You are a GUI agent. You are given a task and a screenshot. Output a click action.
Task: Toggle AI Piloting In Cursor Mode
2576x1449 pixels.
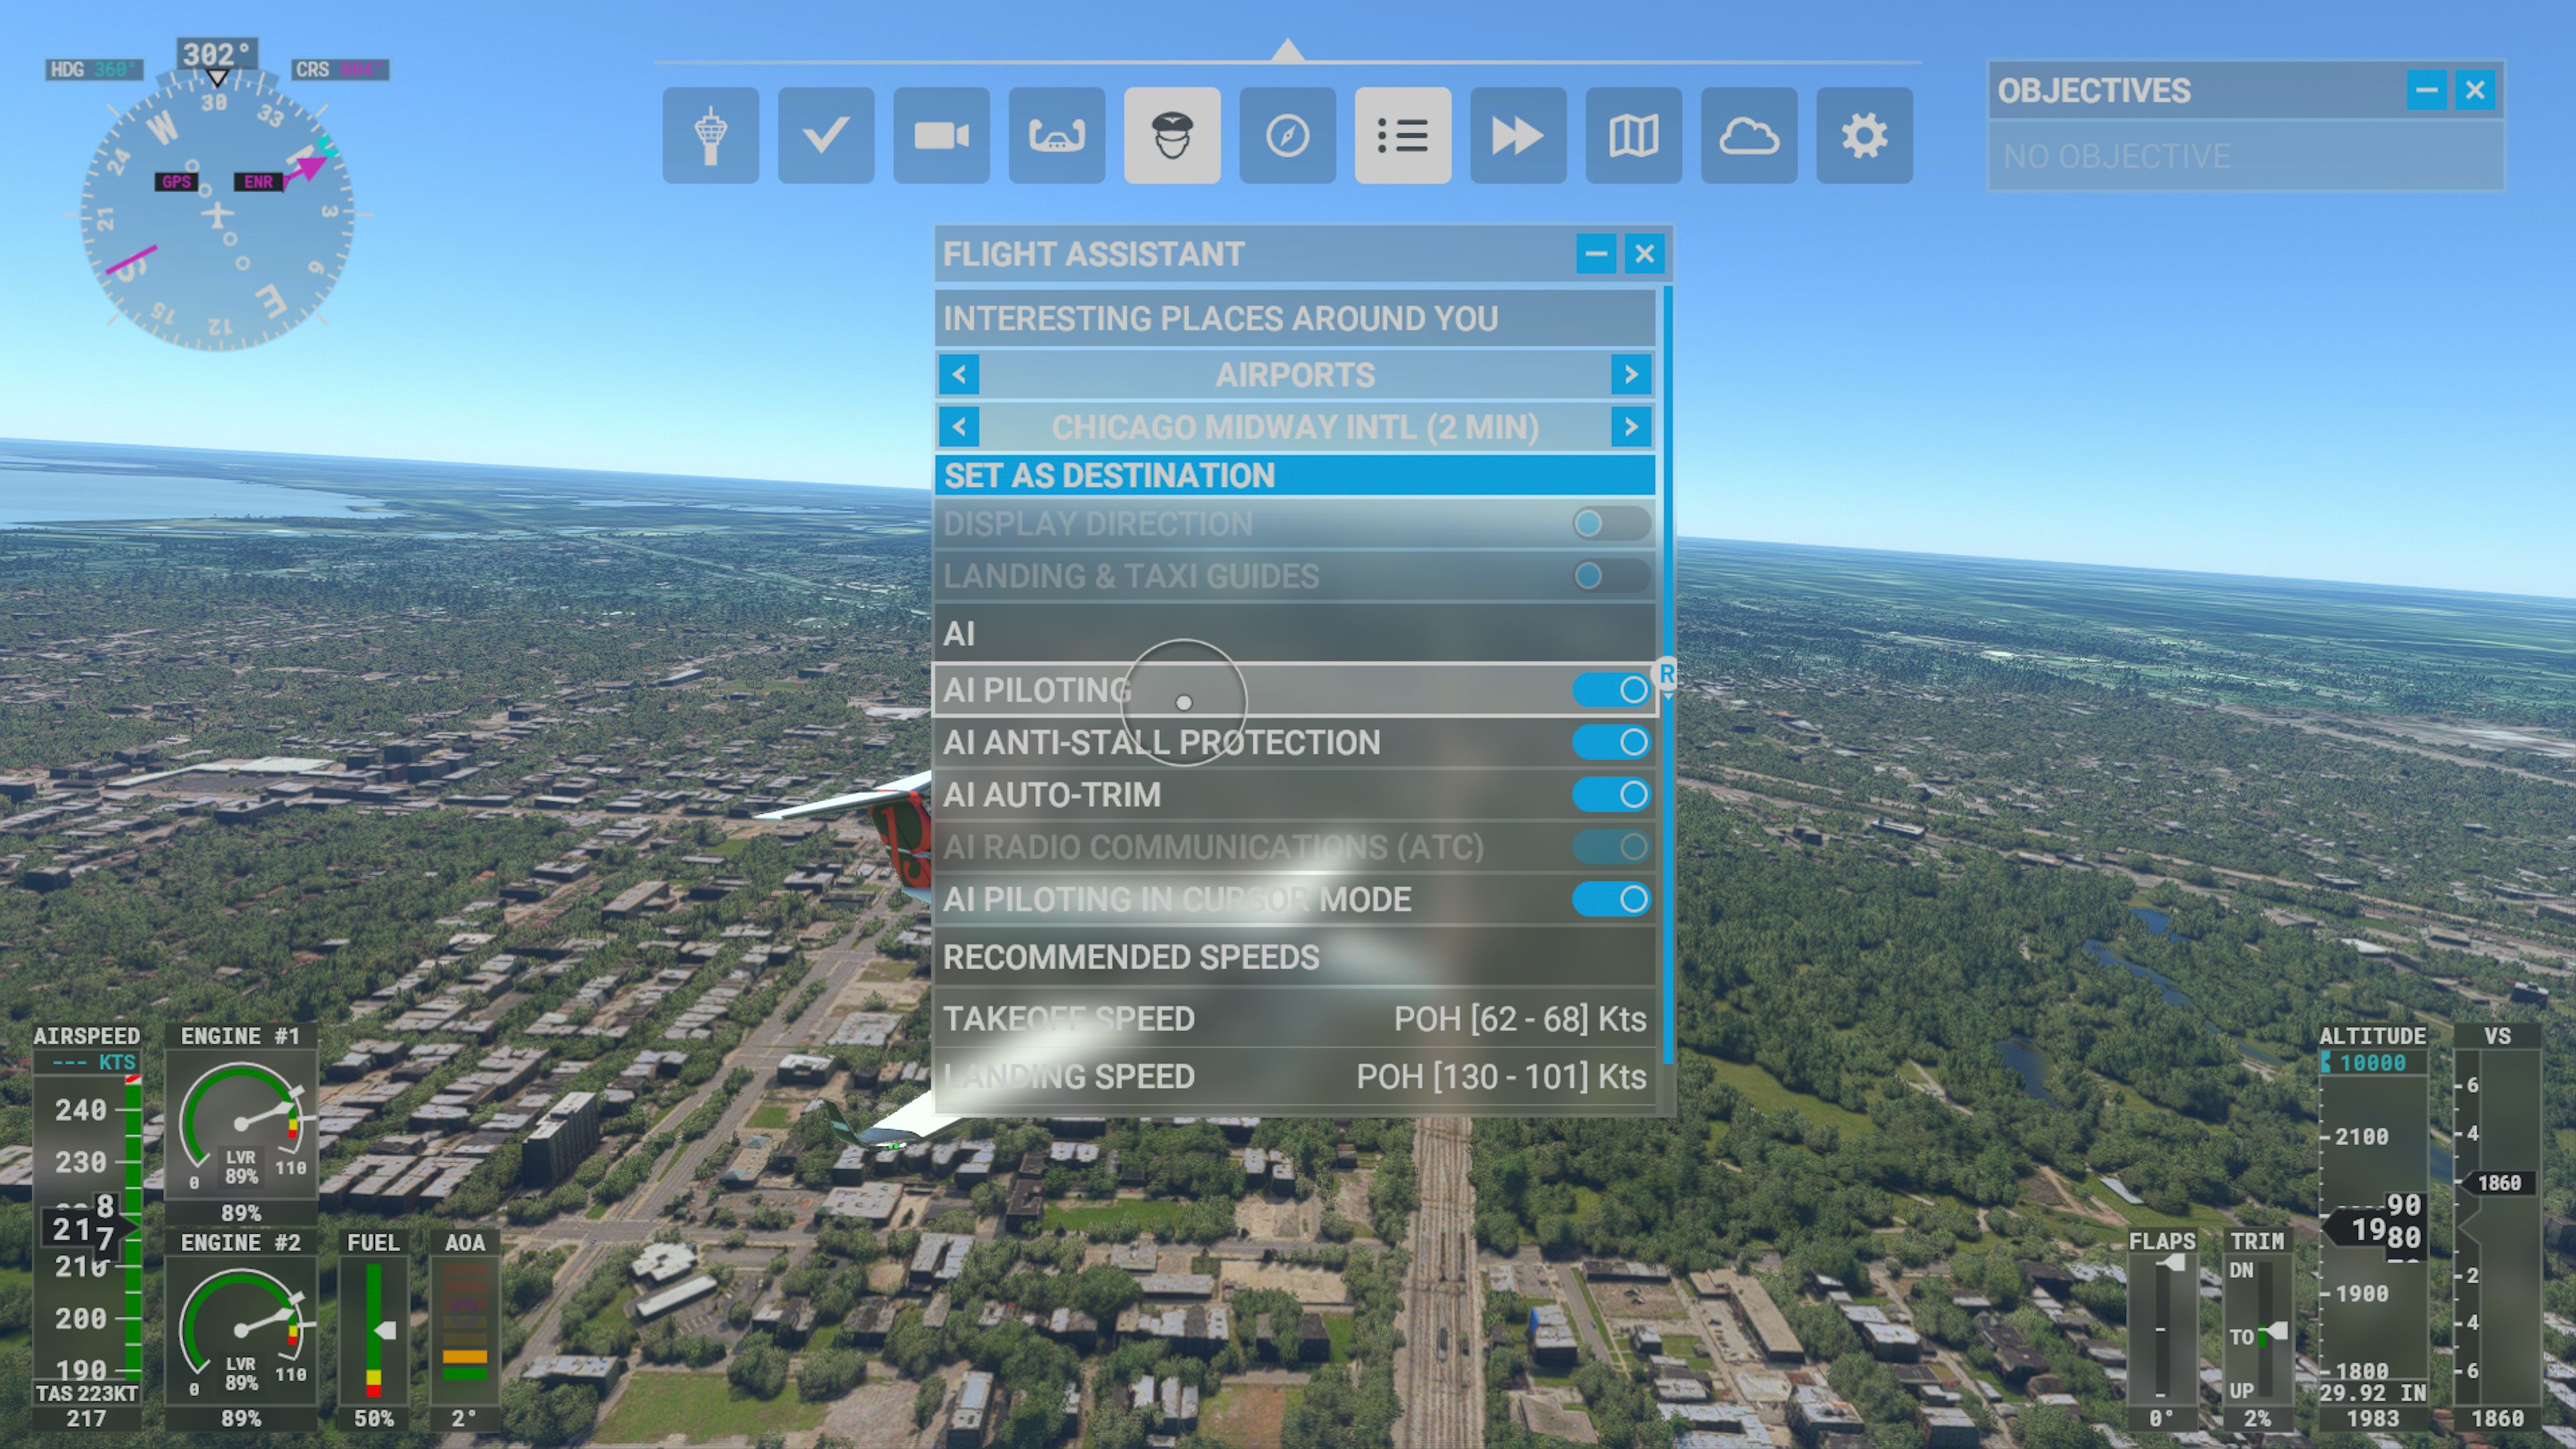pos(1610,899)
